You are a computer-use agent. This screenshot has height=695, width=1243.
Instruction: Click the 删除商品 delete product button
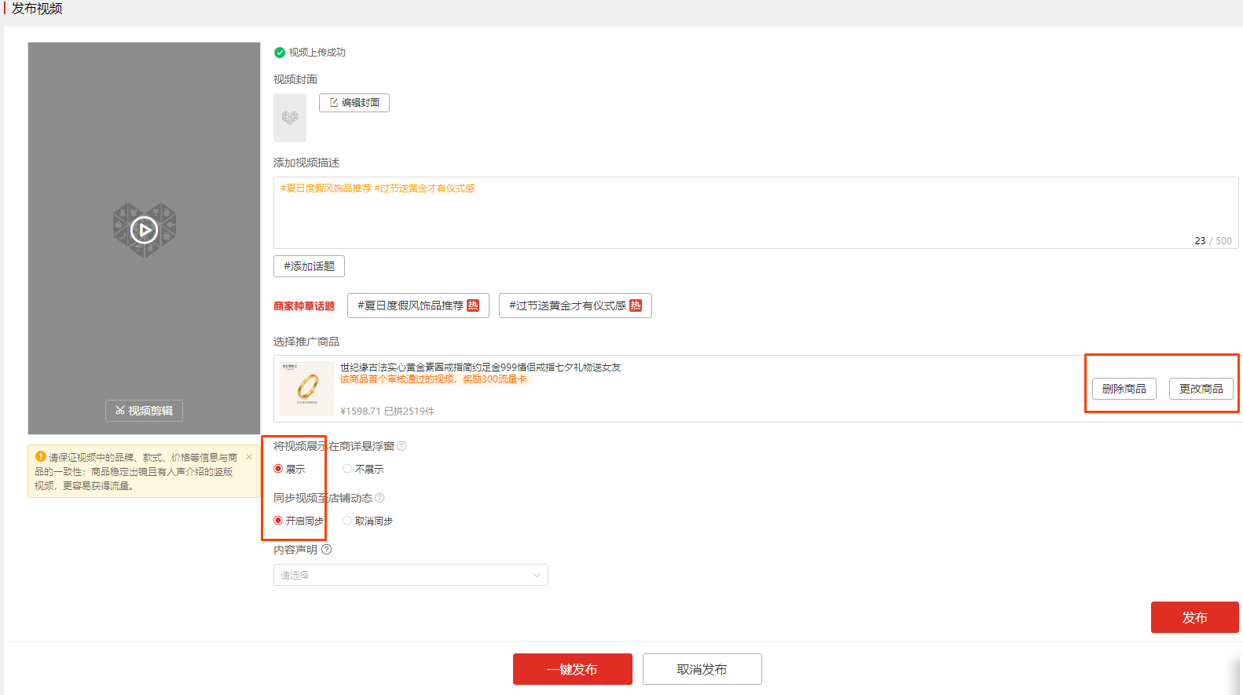pos(1124,389)
